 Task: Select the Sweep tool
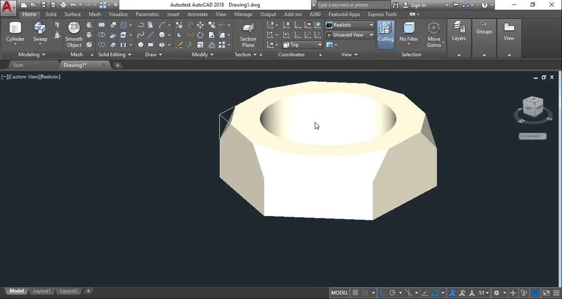(40, 32)
